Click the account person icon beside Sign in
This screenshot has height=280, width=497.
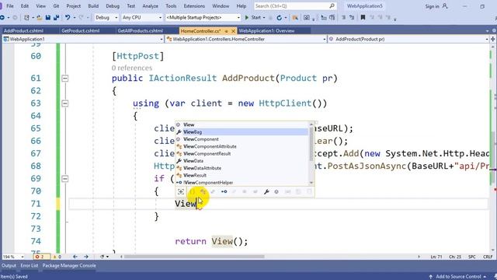point(445,6)
